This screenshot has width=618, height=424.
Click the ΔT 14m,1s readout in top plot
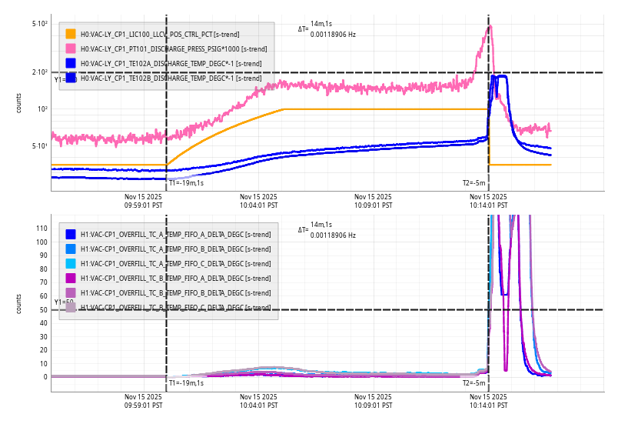327,29
